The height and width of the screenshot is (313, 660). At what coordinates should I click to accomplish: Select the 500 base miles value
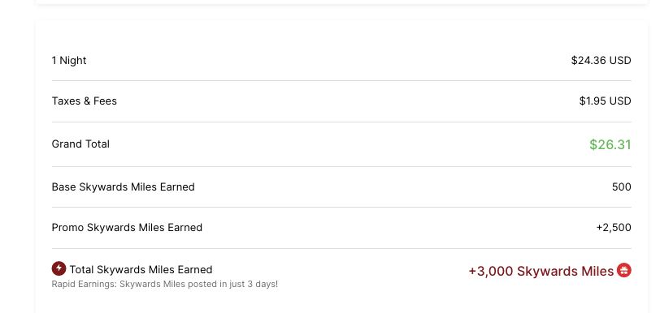click(622, 187)
